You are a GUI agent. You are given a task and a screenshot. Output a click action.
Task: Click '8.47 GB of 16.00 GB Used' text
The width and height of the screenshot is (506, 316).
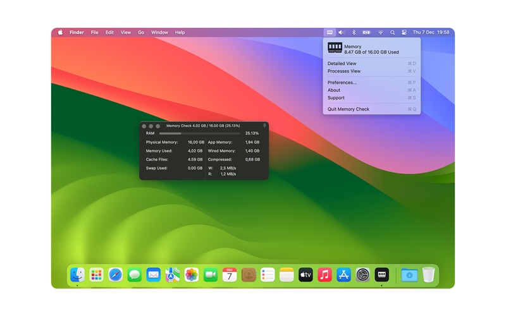pos(371,52)
